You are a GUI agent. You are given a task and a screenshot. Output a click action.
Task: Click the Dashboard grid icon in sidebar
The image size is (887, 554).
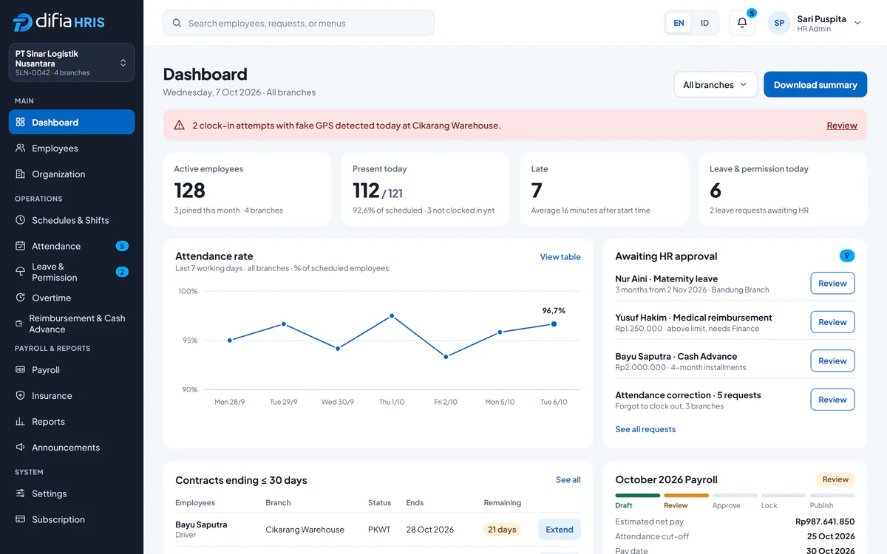[21, 123]
